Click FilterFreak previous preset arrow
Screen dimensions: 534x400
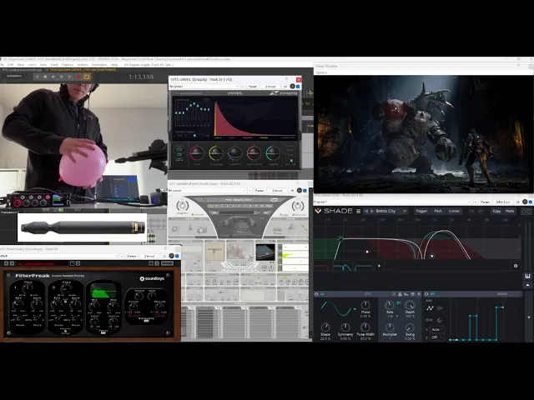tap(6, 263)
